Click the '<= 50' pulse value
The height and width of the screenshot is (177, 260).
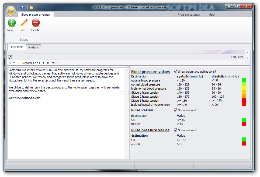coord(181,120)
